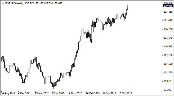Screen dimensions: 174x96
Task: Click the 93.390 price scale label
Action: (168, 90)
